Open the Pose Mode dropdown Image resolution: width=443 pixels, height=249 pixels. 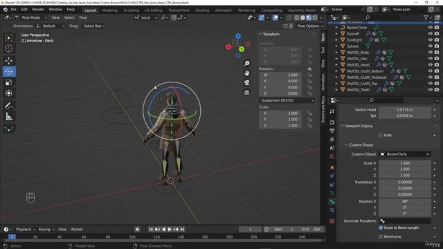[31, 17]
